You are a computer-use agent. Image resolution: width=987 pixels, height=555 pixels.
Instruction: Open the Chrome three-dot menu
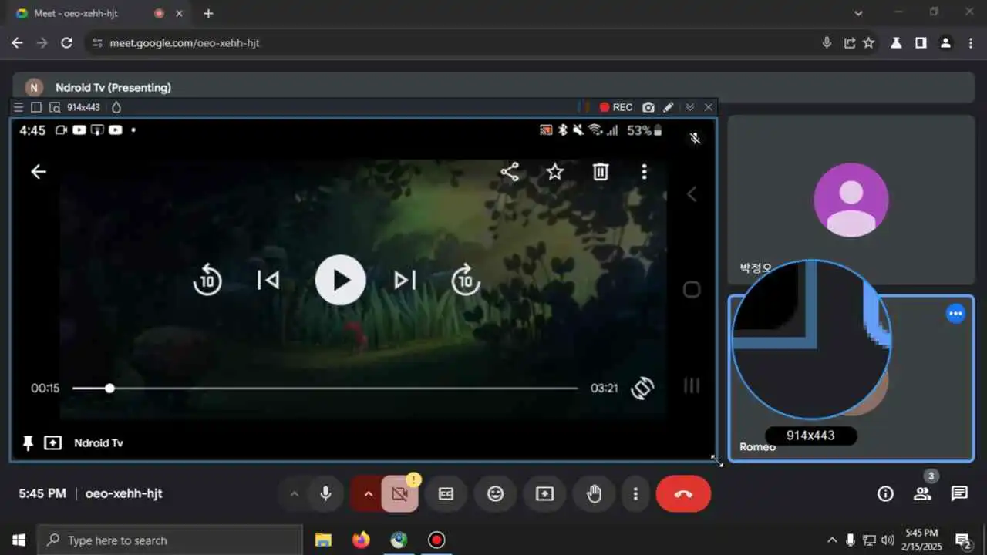[x=970, y=43]
